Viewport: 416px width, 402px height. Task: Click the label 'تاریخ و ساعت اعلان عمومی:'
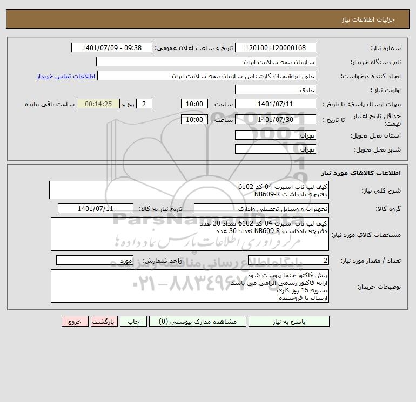click(x=193, y=48)
